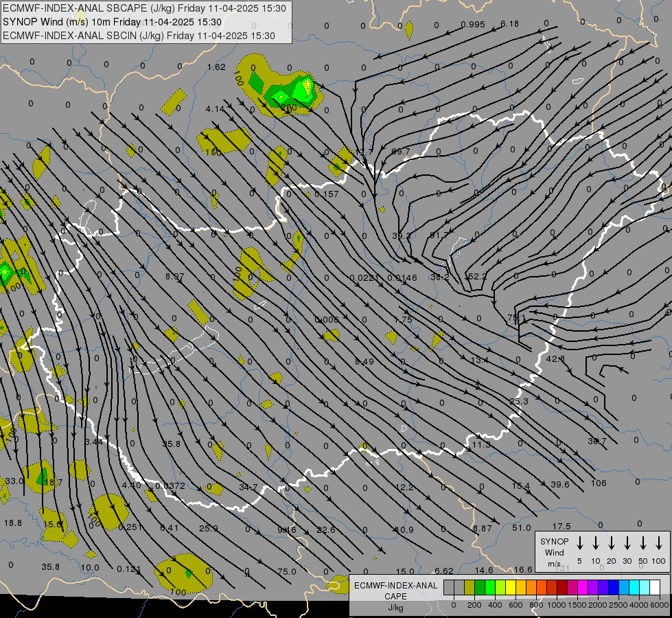672x618 pixels.
Task: Click the map value 39.6
Action: 559,484
